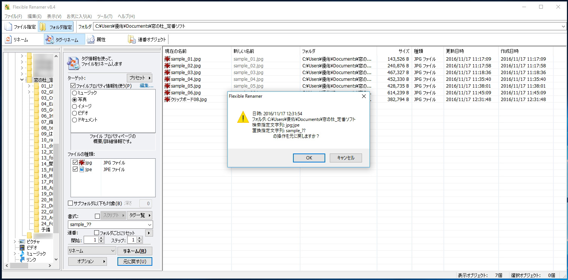
Task: Click the リンク shortcut icon in the tree
Action: tap(22, 259)
